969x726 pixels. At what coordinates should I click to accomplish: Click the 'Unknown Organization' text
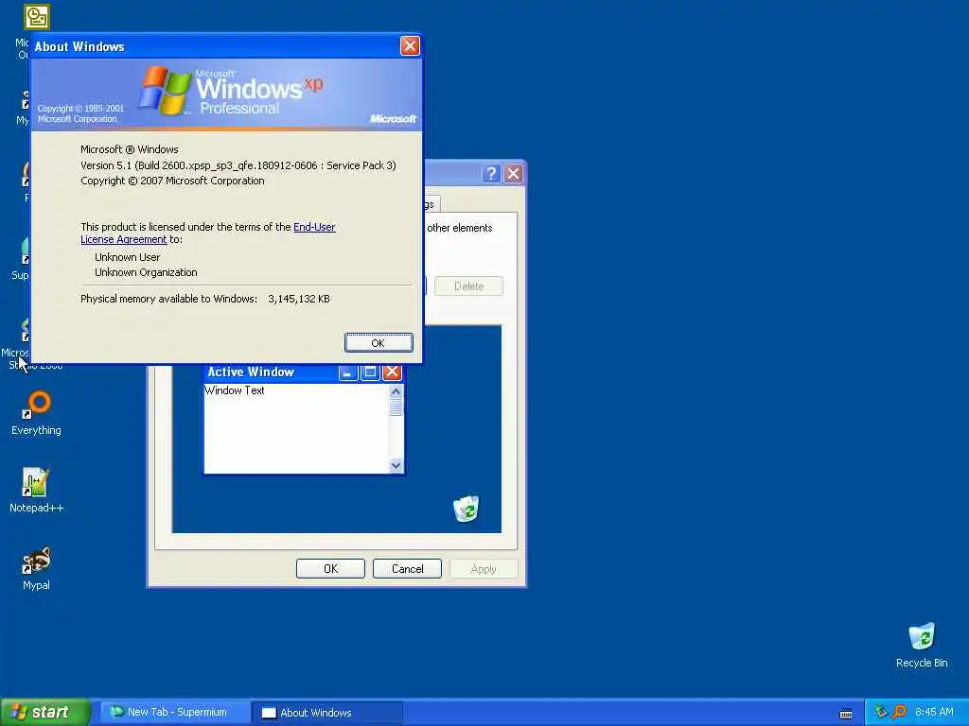tap(146, 272)
